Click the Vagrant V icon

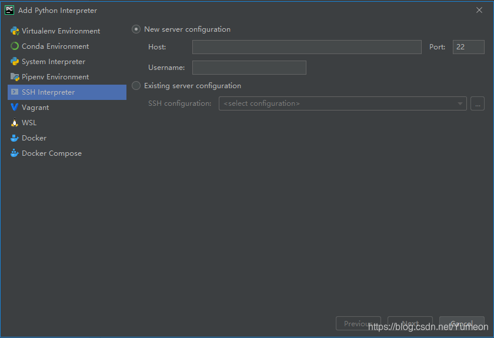pyautogui.click(x=15, y=108)
